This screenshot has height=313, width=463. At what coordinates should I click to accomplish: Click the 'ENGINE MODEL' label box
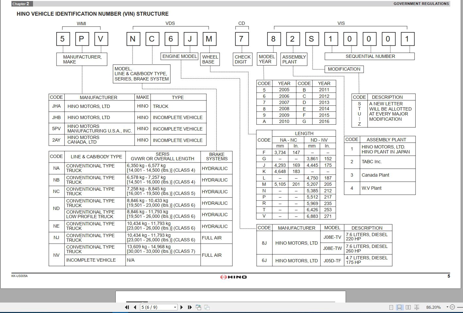click(x=180, y=56)
